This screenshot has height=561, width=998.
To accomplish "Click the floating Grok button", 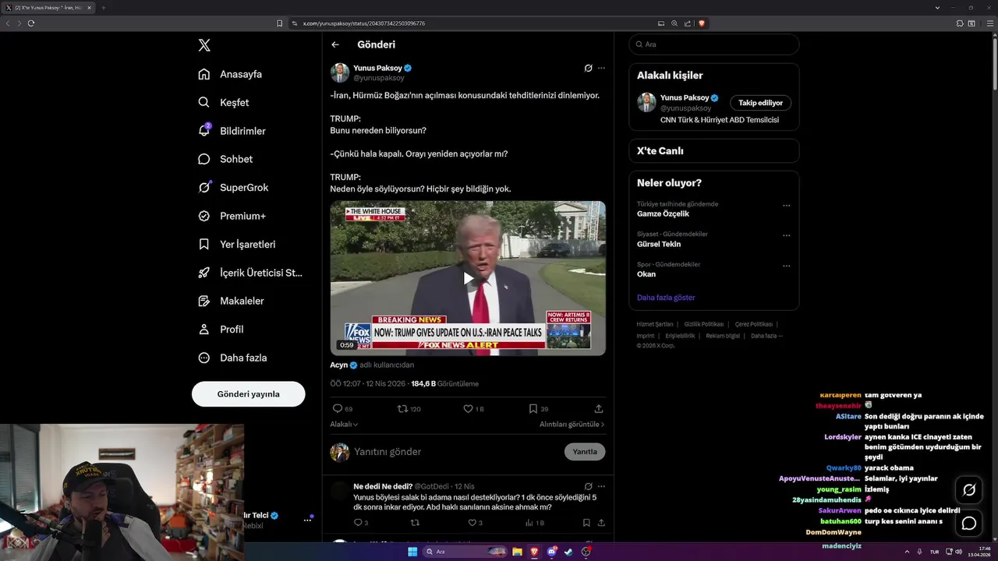I will [x=969, y=490].
